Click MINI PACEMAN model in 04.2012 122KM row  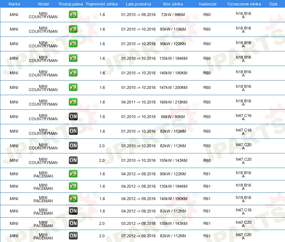pyautogui.click(x=43, y=174)
